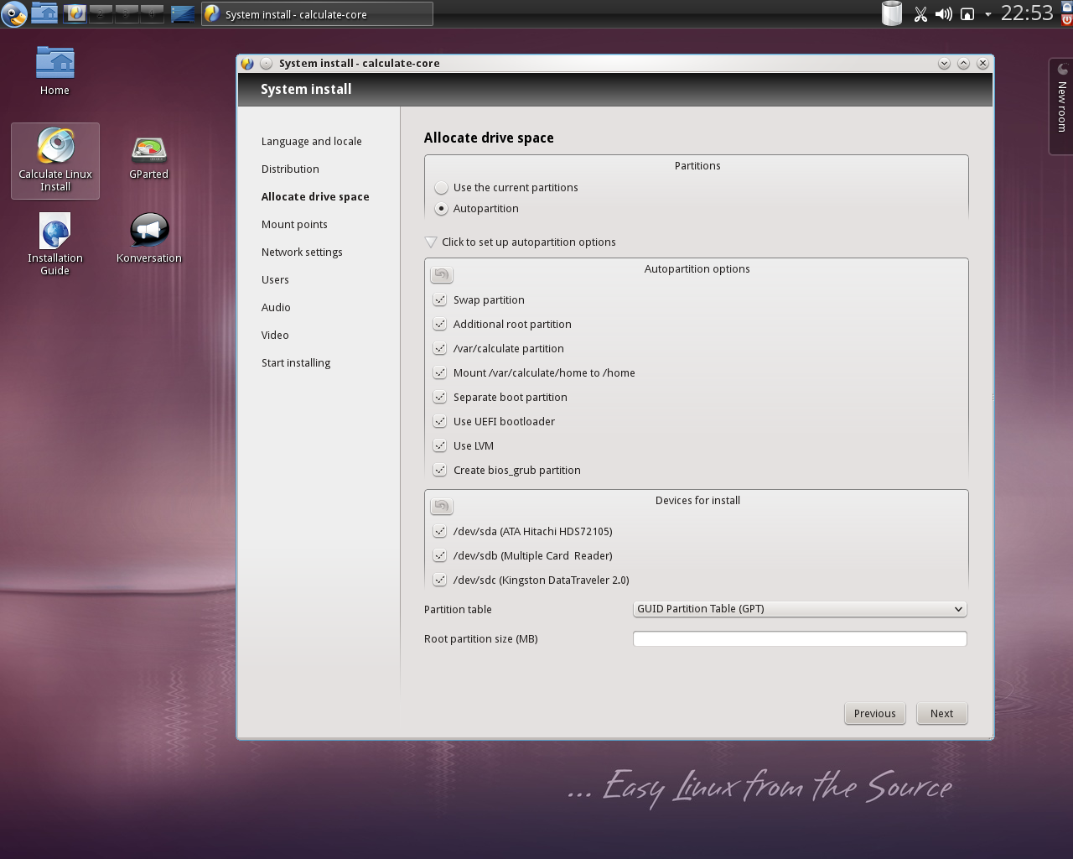Switch to virtual desktop 2 in pager
The width and height of the screenshot is (1073, 859).
[101, 13]
